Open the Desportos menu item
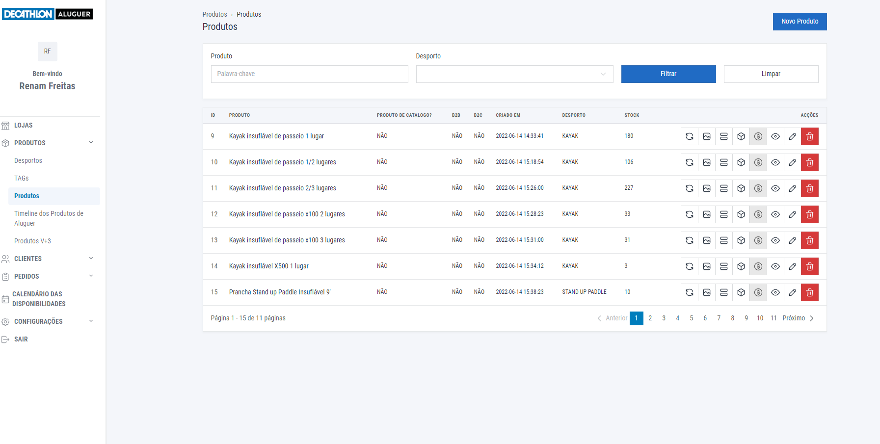Viewport: 880px width, 444px height. point(28,160)
